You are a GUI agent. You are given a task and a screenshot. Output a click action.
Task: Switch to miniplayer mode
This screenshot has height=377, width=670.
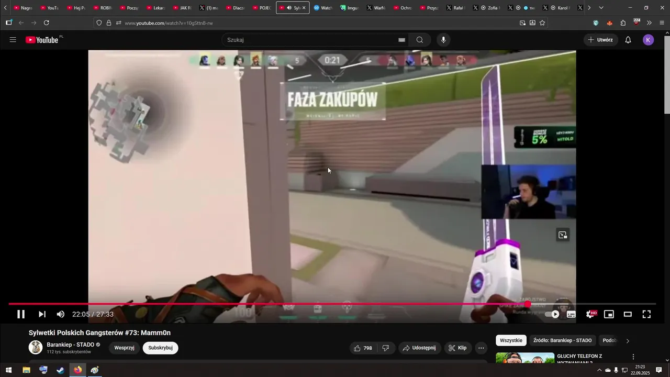coord(609,314)
